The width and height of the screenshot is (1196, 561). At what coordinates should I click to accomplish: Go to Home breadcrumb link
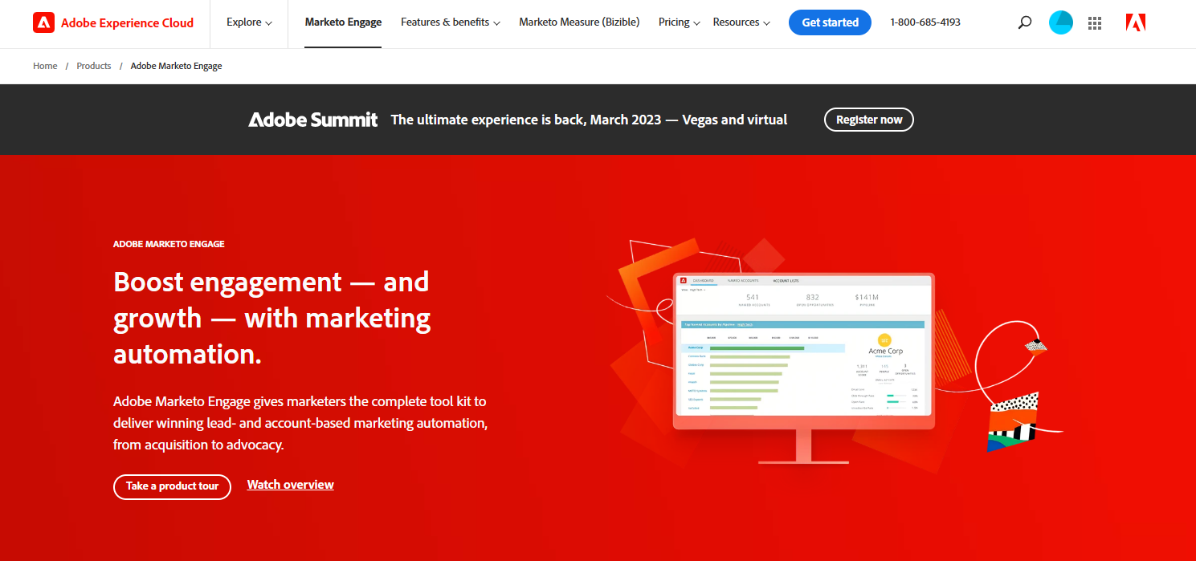45,66
